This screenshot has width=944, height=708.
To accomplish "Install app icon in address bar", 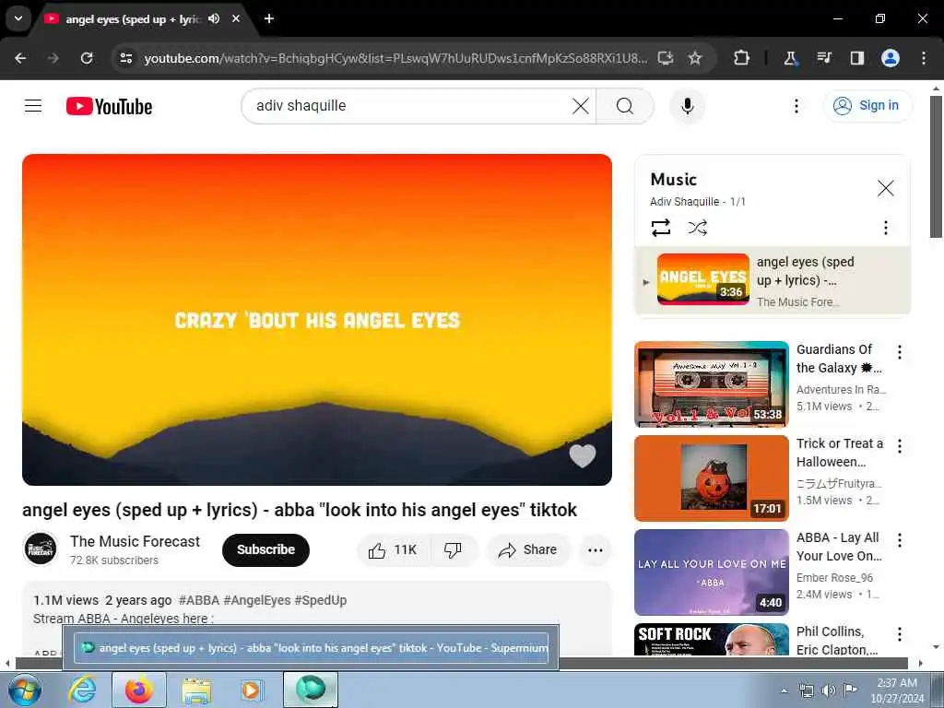I will 666,58.
